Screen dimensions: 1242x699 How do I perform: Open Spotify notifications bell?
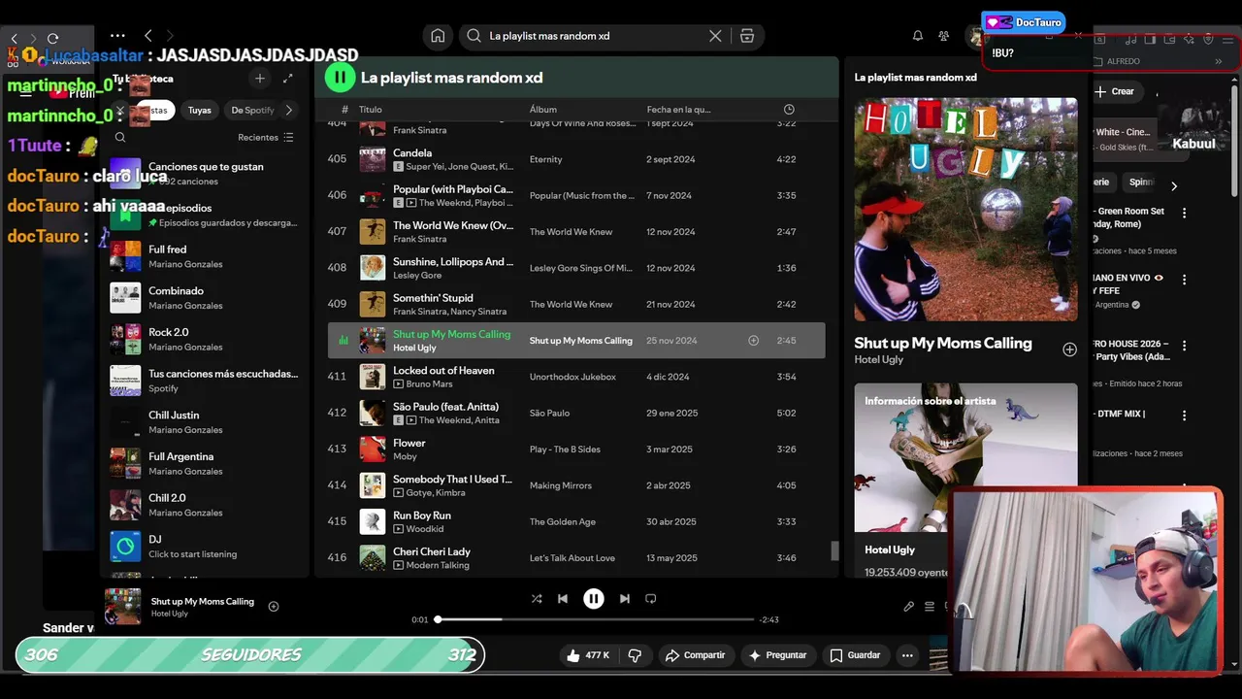tap(917, 36)
